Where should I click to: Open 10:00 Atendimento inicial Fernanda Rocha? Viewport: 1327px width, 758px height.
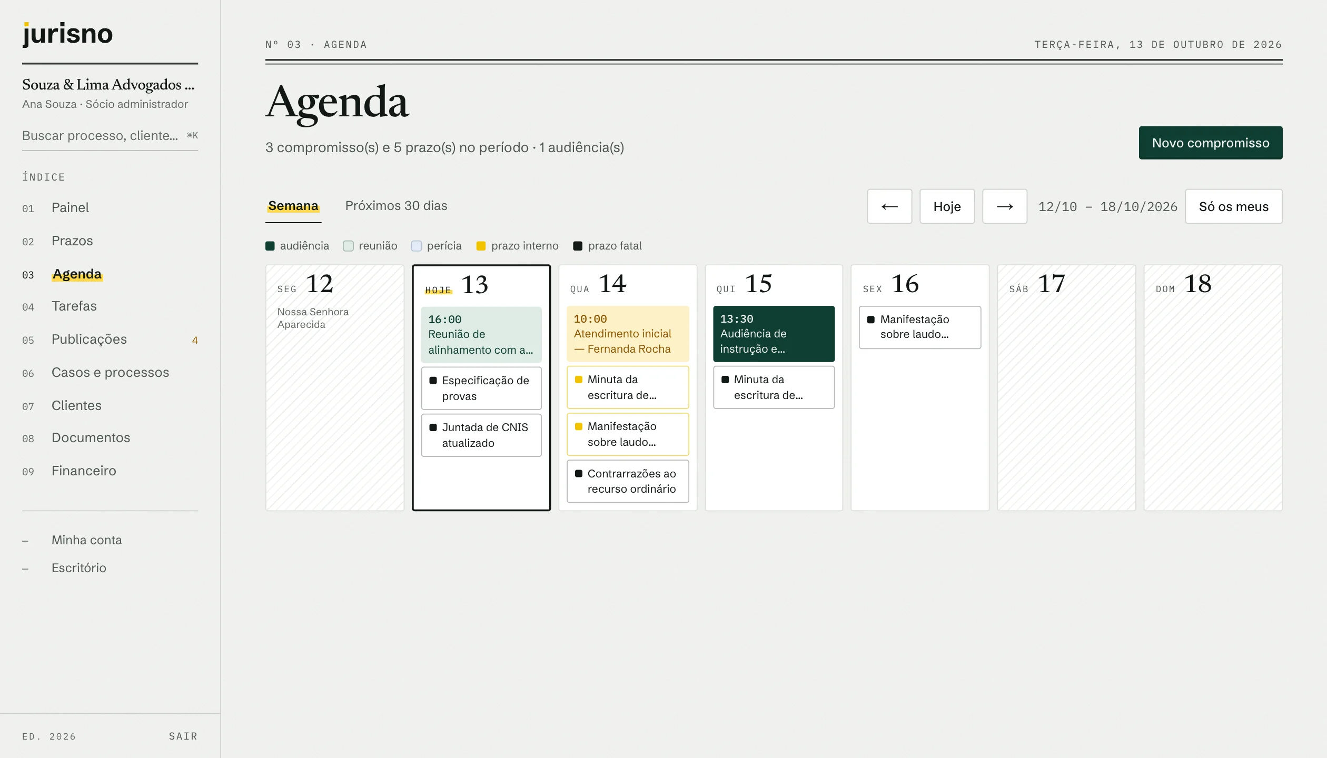pyautogui.click(x=627, y=334)
